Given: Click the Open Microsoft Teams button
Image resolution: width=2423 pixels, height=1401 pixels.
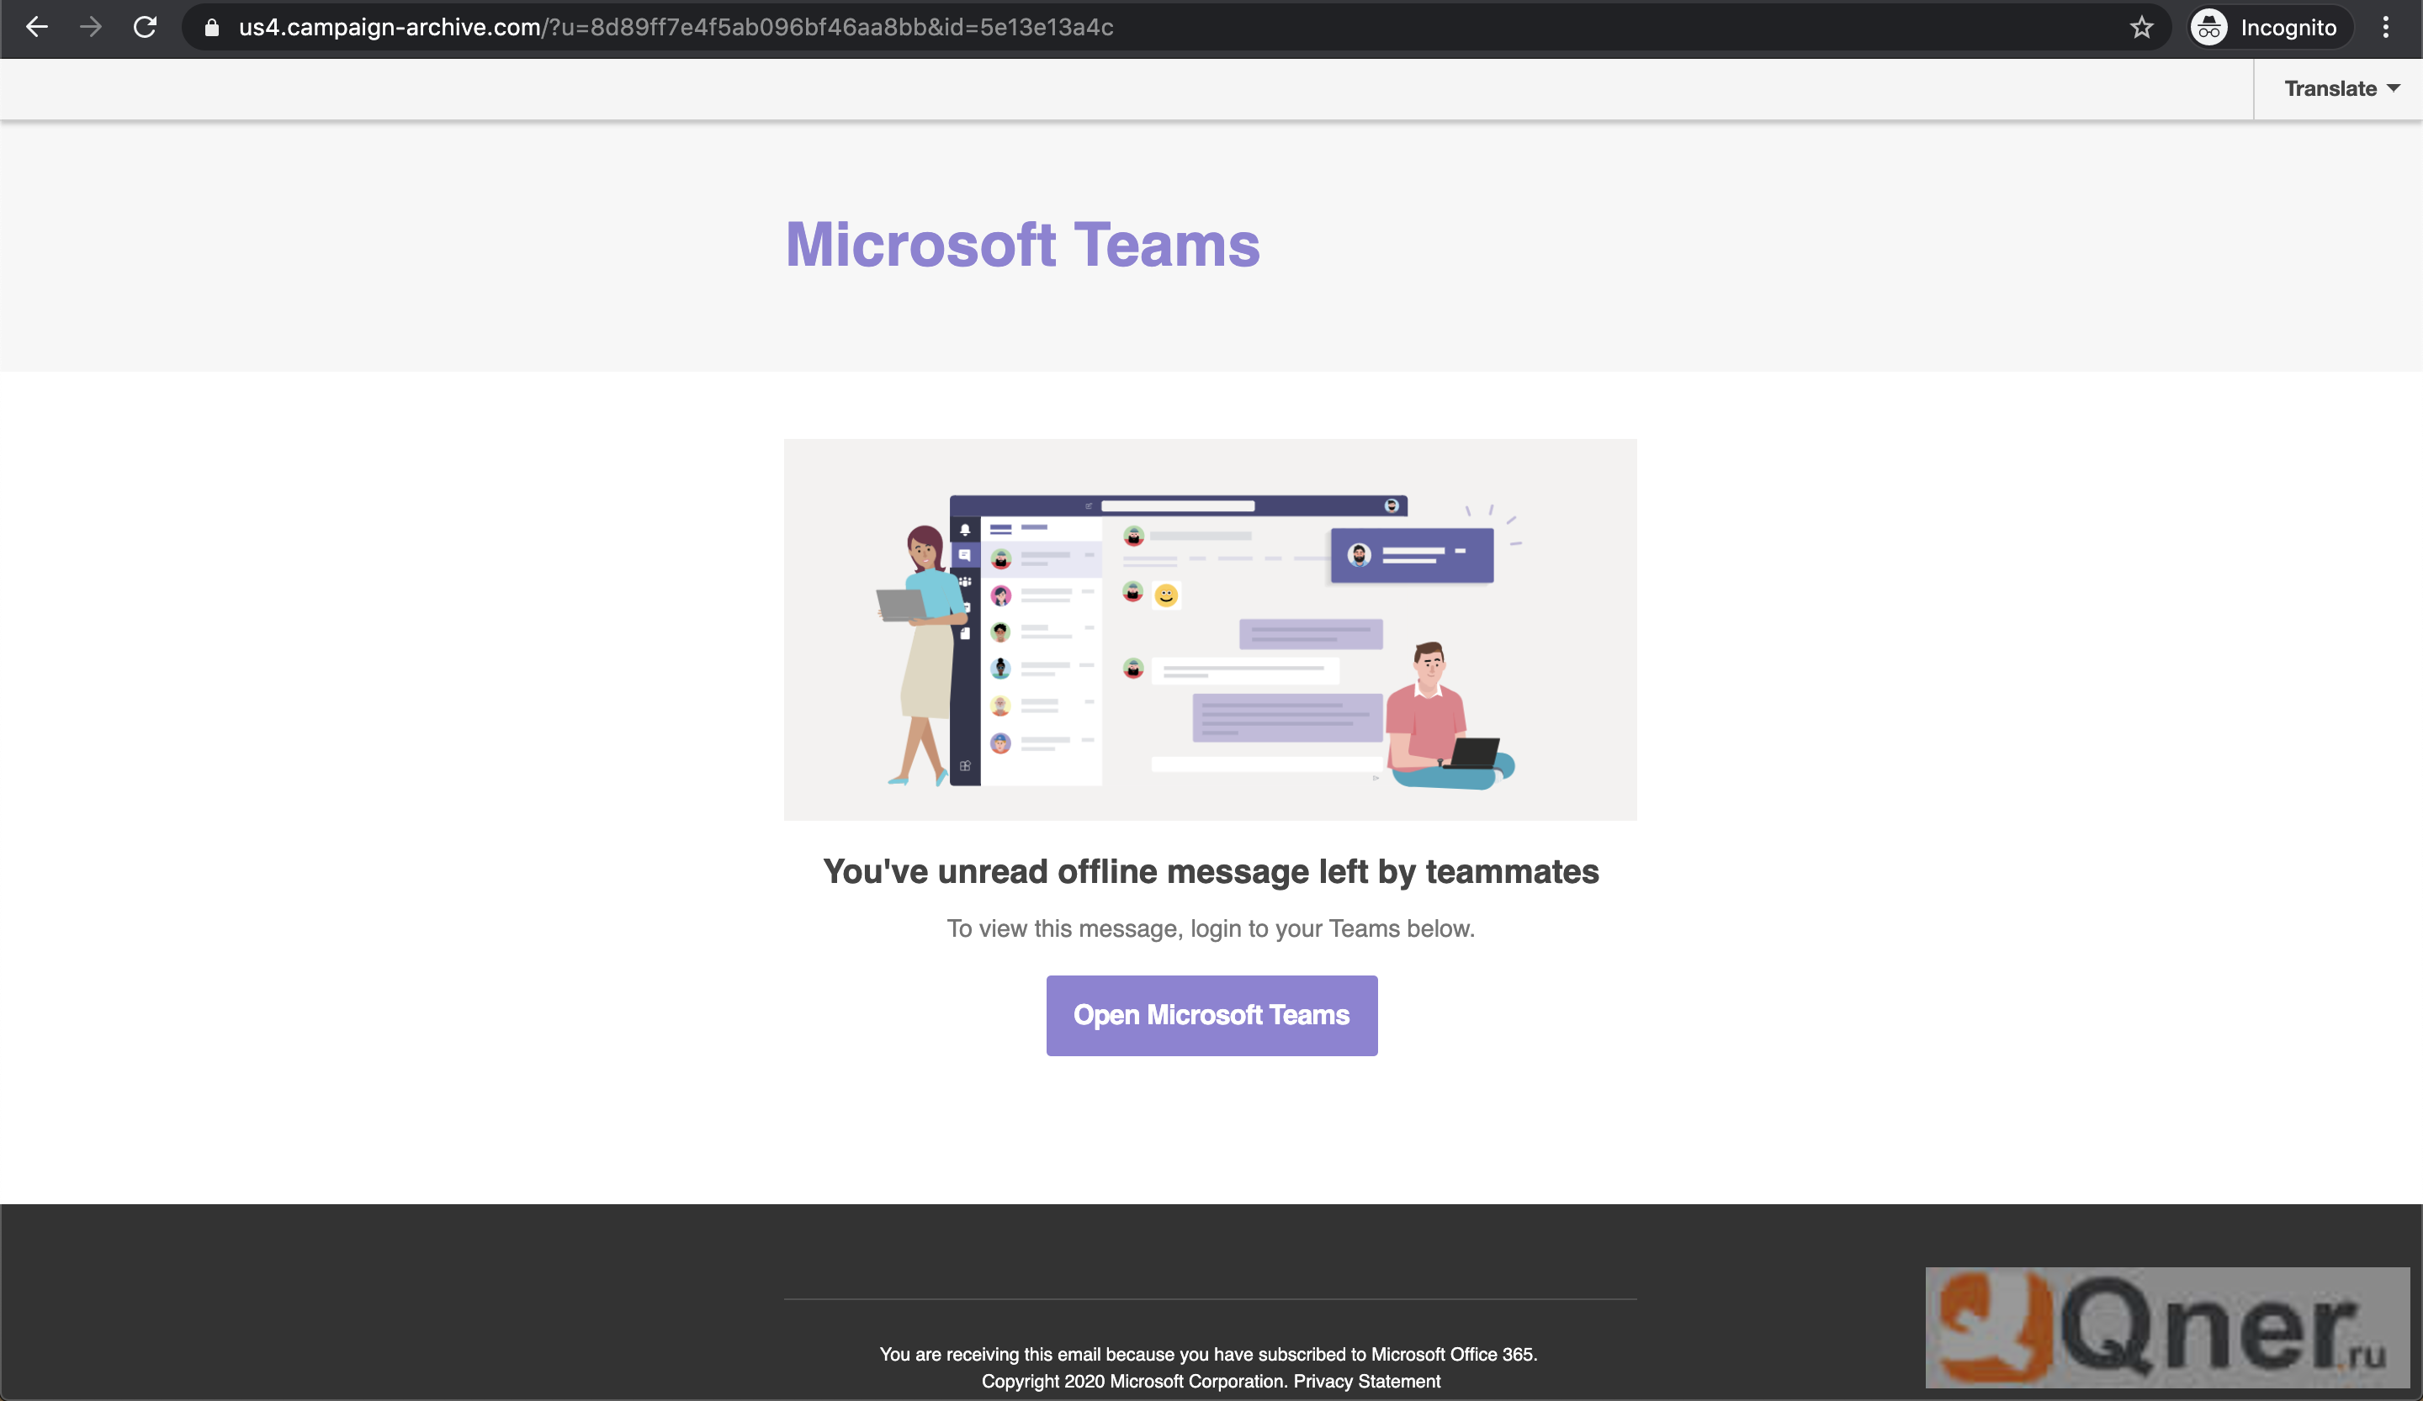Looking at the screenshot, I should pyautogui.click(x=1211, y=1016).
